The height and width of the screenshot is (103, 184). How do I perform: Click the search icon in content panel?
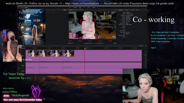64,10
